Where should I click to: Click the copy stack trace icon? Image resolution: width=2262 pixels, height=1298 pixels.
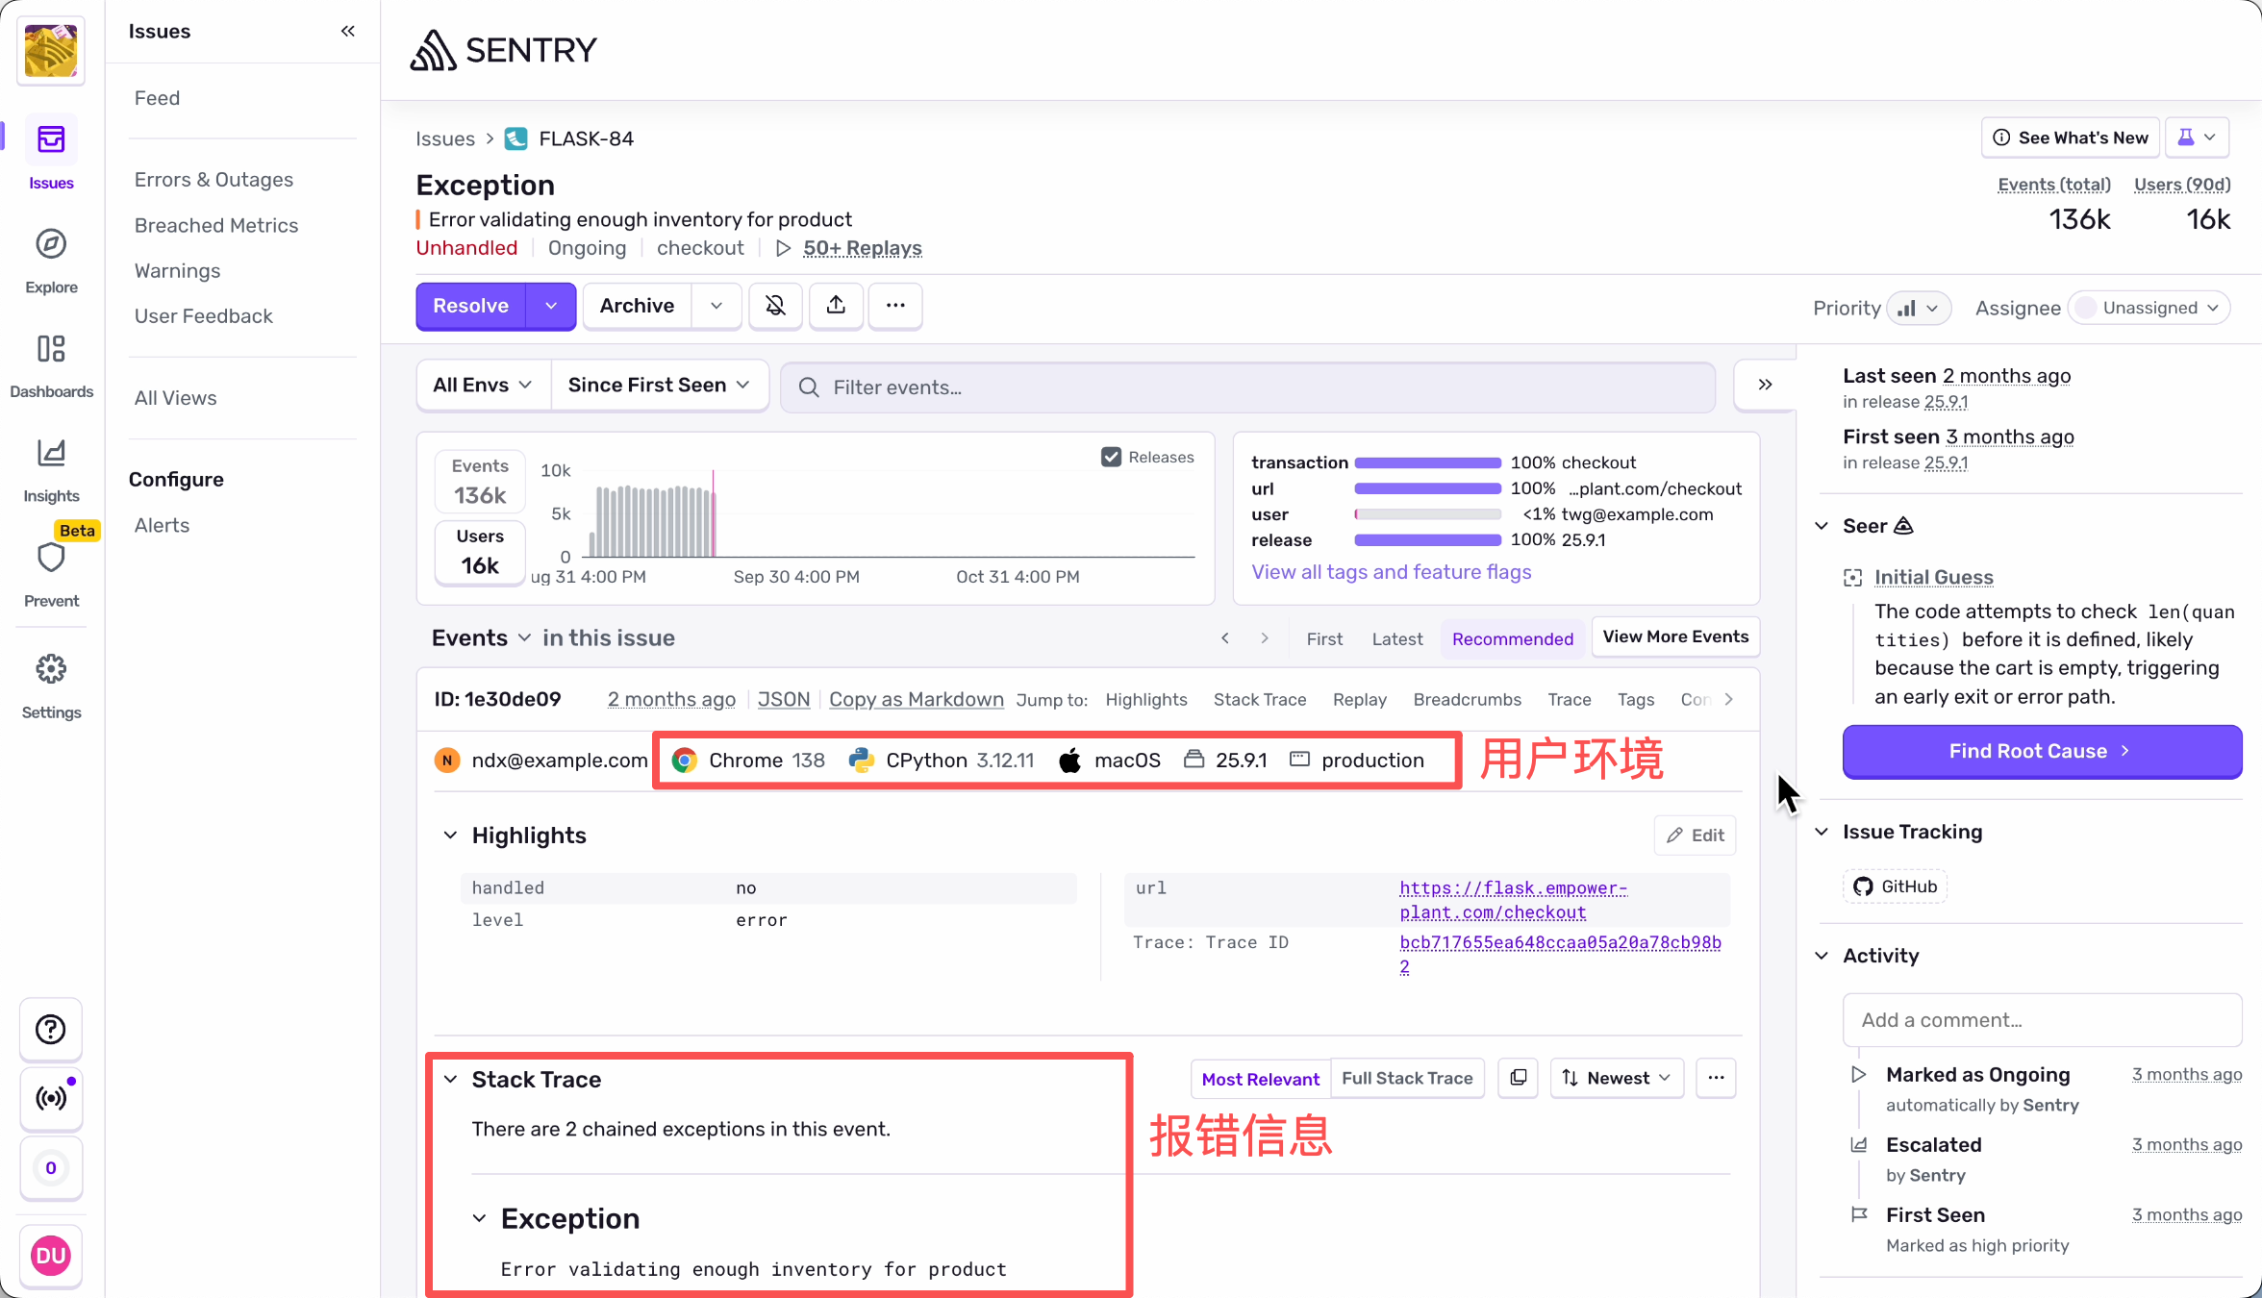[x=1518, y=1078]
